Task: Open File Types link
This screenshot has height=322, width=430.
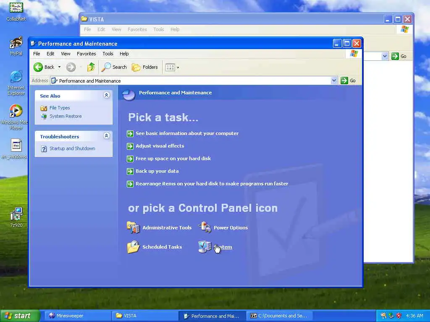Action: coord(60,108)
